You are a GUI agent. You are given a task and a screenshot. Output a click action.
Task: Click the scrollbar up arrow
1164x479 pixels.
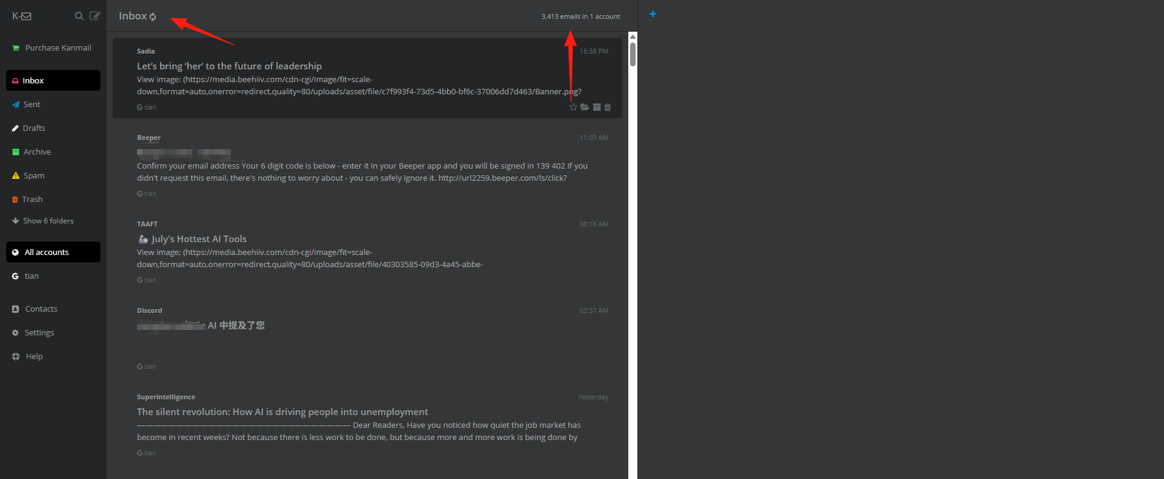tap(633, 37)
